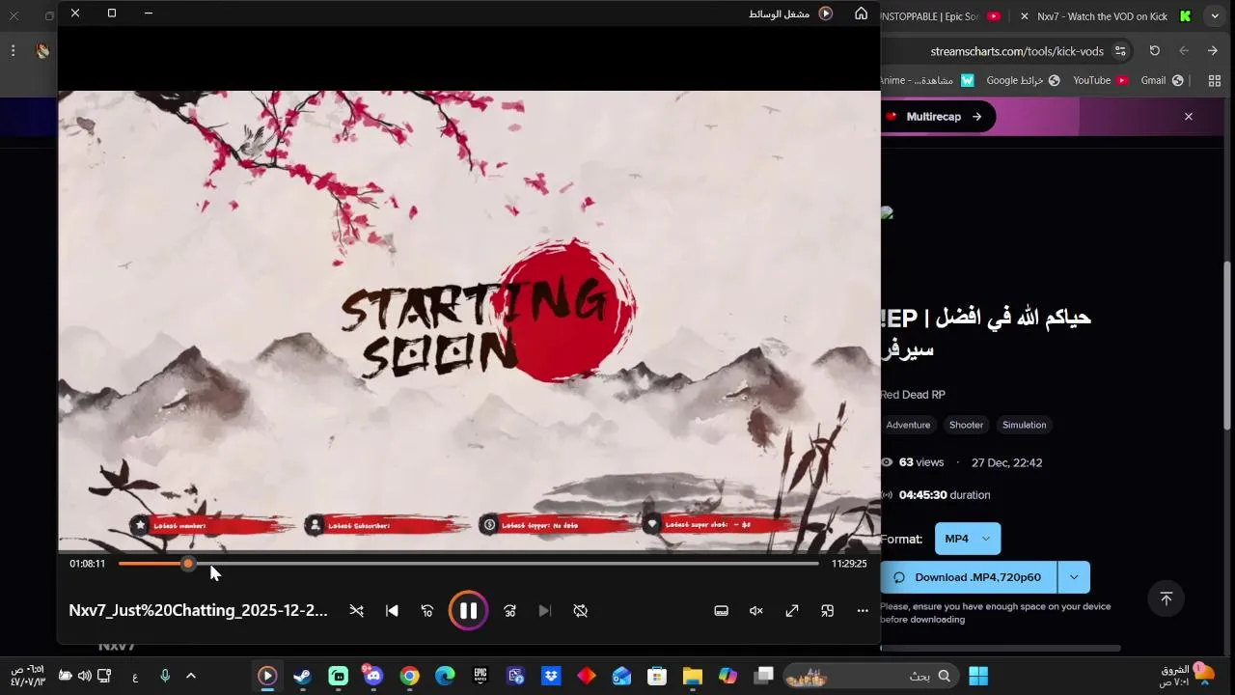The image size is (1235, 695).
Task: Expand download quality options arrow
Action: click(1074, 577)
